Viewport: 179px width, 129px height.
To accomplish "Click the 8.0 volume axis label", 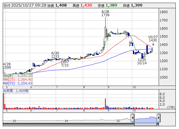I will [x=162, y=94].
